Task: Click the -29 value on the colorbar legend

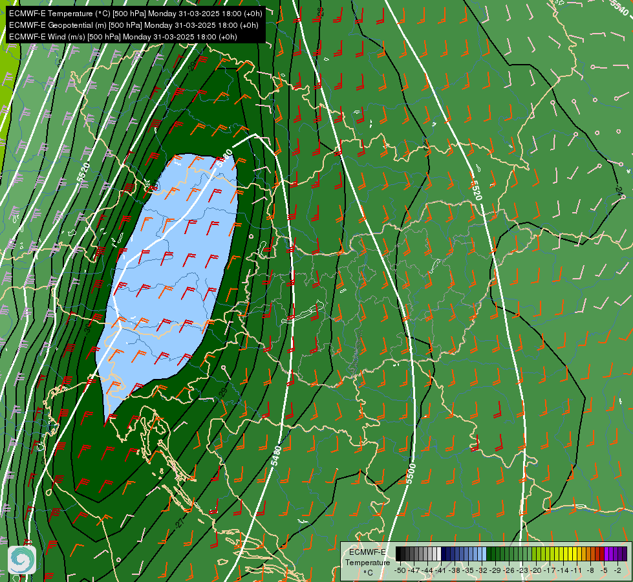Action: [x=495, y=570]
